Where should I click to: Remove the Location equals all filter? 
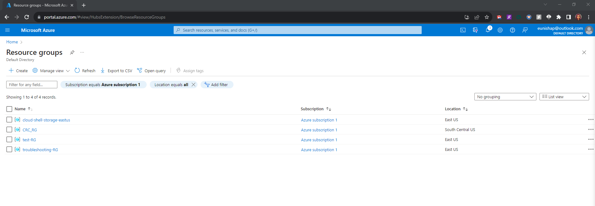click(193, 85)
